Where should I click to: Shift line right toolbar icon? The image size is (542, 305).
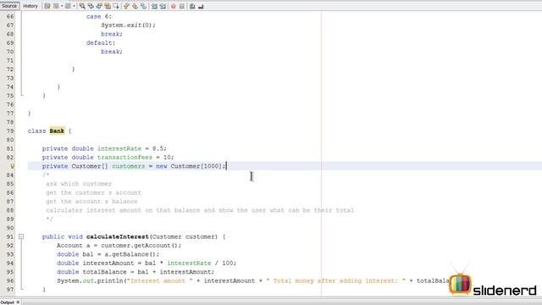pos(163,6)
